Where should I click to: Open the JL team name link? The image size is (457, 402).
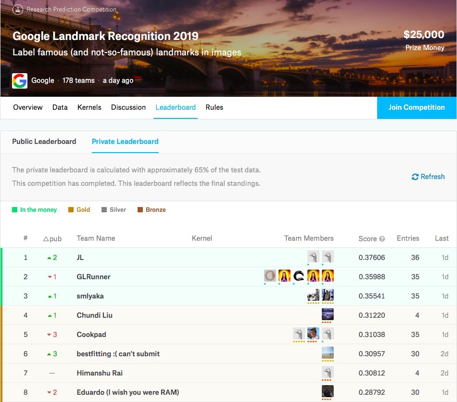[80, 258]
